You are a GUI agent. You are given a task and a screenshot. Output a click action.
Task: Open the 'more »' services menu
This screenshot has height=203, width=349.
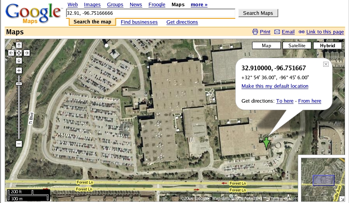pos(199,5)
